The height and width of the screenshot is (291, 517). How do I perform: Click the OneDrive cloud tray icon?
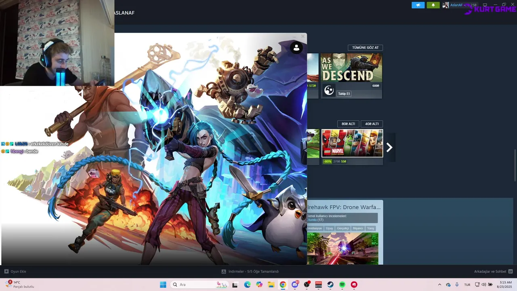click(x=448, y=285)
